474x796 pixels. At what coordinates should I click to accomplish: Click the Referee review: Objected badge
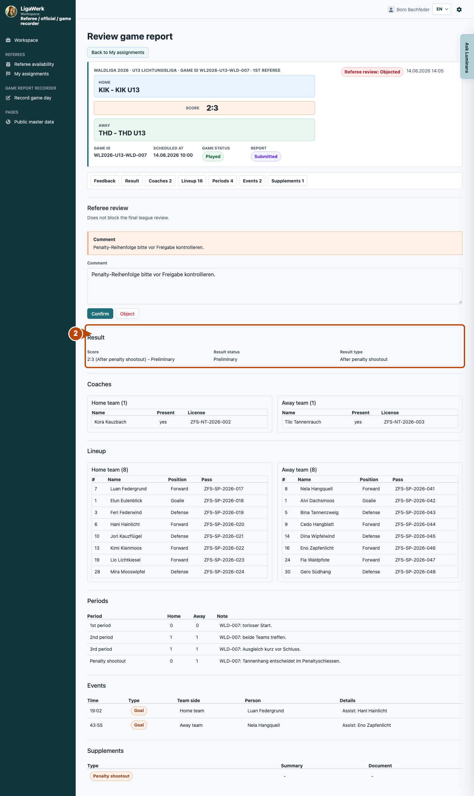click(372, 72)
